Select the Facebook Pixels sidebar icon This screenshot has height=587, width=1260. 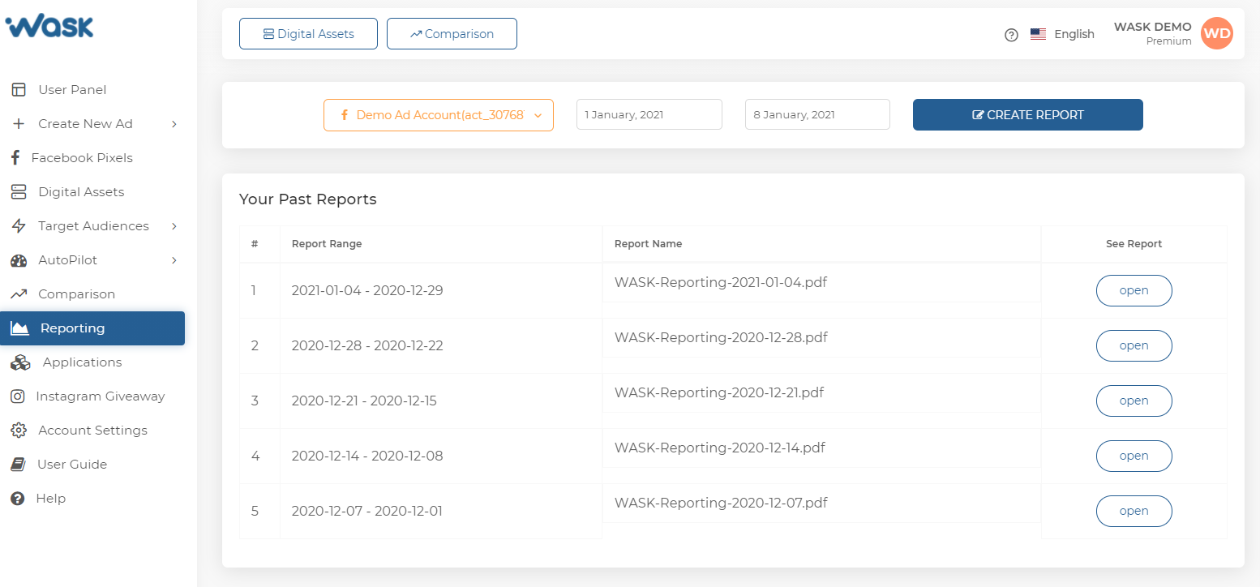[x=19, y=157]
